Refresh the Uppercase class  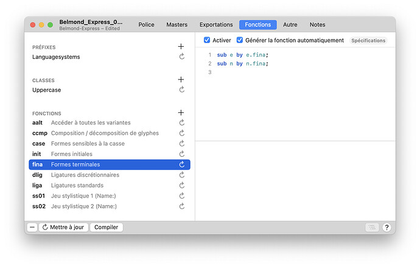pyautogui.click(x=181, y=90)
